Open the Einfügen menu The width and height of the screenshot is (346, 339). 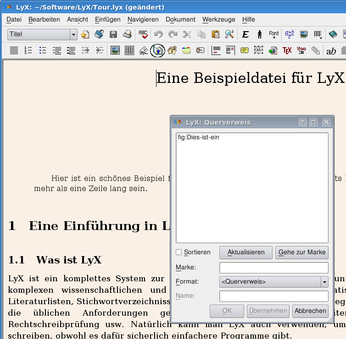[x=108, y=19]
